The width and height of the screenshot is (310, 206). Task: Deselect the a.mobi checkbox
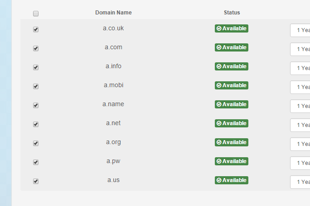pos(36,86)
